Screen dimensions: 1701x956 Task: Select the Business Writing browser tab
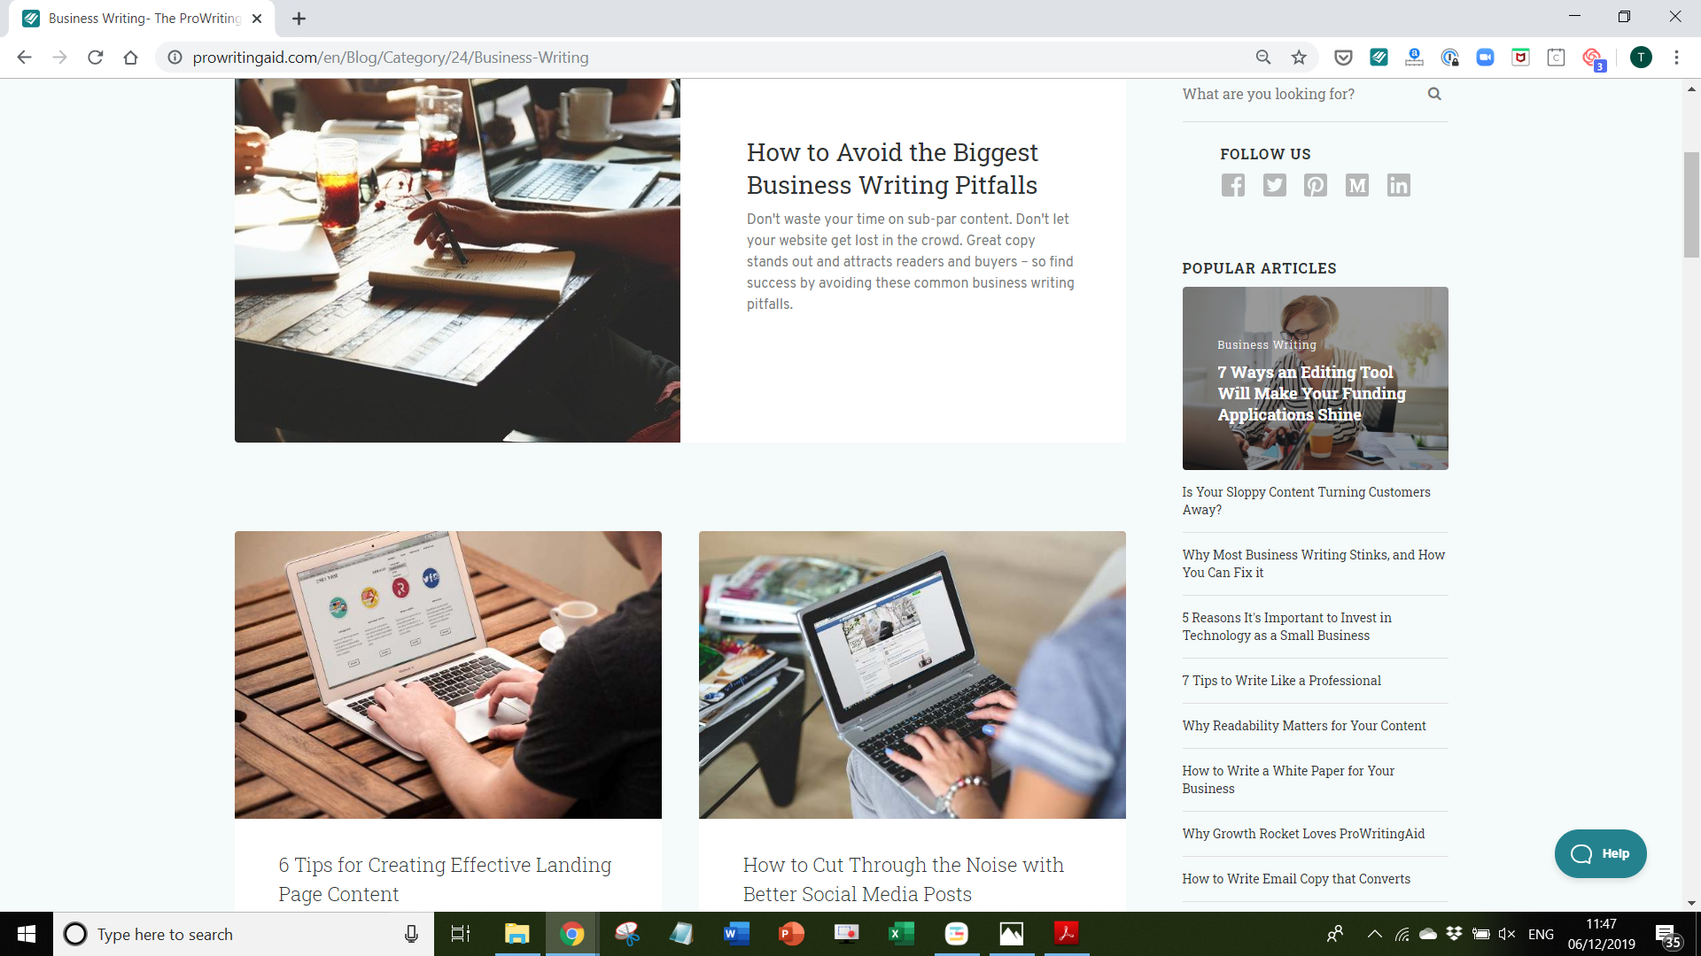click(x=142, y=19)
